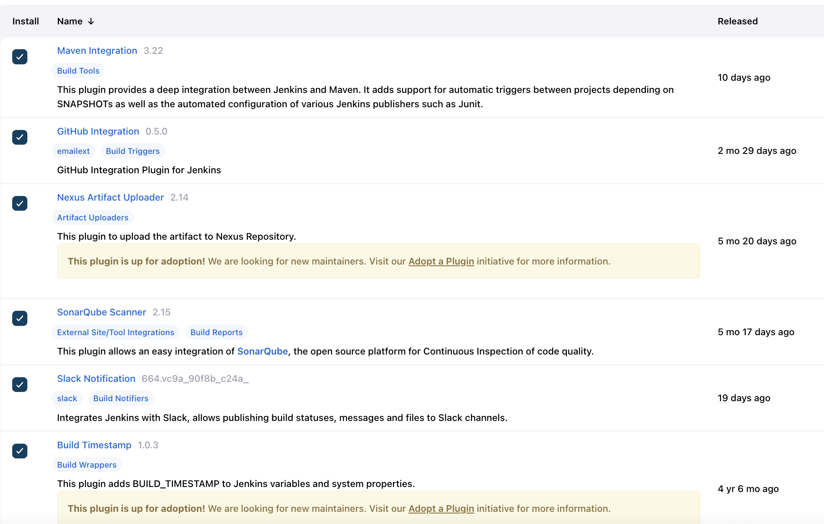Click the Artifact Uploaders category tag
Image resolution: width=824 pixels, height=524 pixels.
tap(93, 218)
